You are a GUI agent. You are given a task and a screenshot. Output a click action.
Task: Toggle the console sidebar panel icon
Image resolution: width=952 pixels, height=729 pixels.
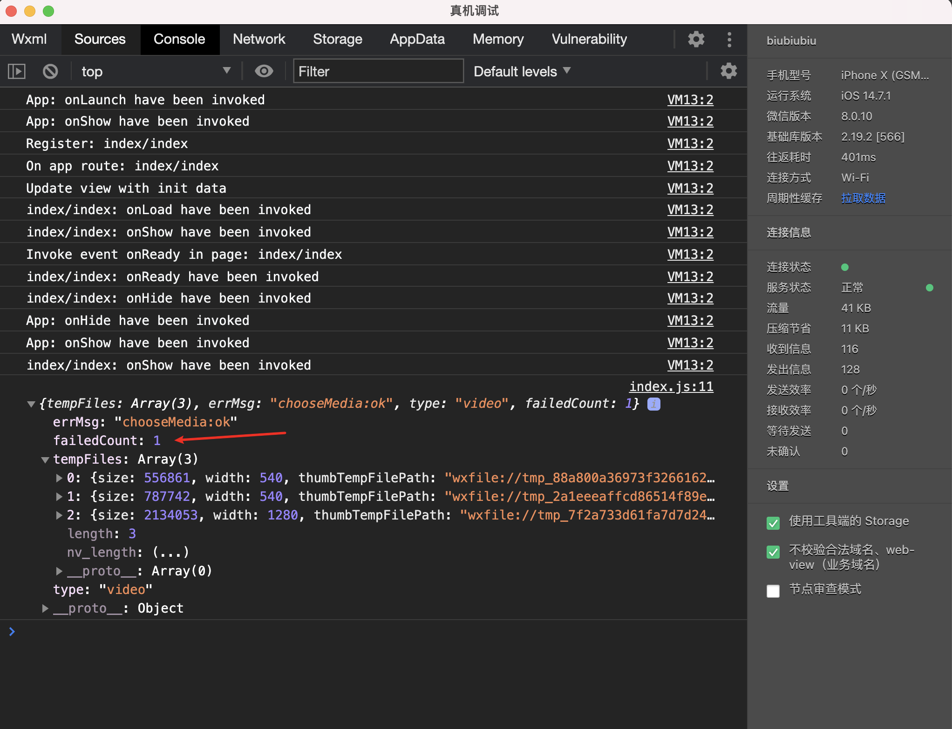pos(17,71)
